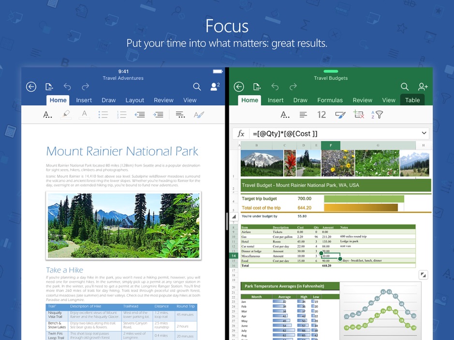
Task: Open Excel font formatting icon
Action: point(285,115)
